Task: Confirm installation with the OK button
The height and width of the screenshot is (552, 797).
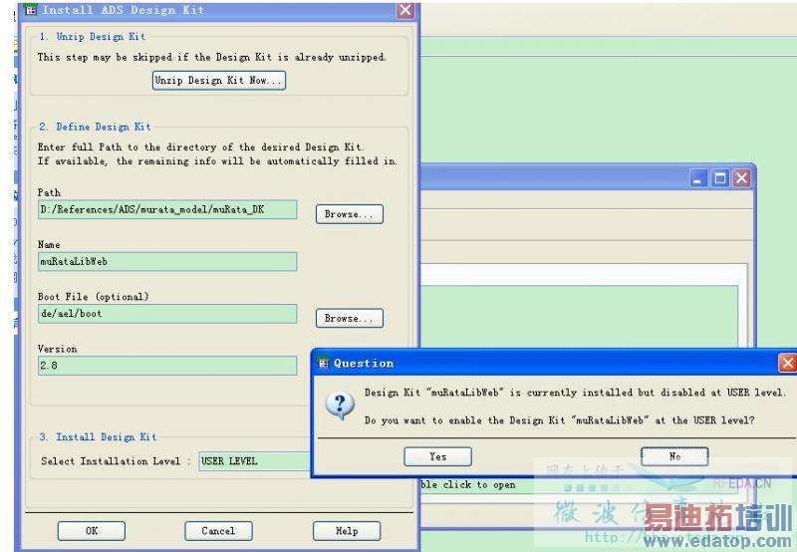Action: click(x=92, y=531)
